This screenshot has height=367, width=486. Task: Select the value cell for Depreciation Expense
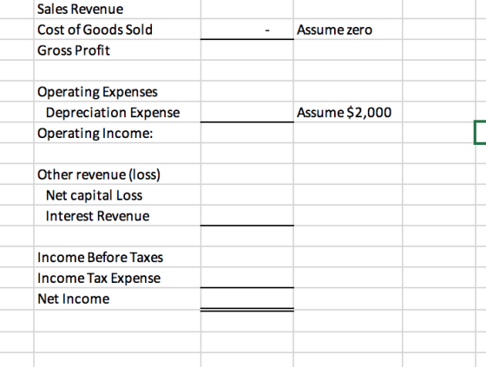(247, 112)
